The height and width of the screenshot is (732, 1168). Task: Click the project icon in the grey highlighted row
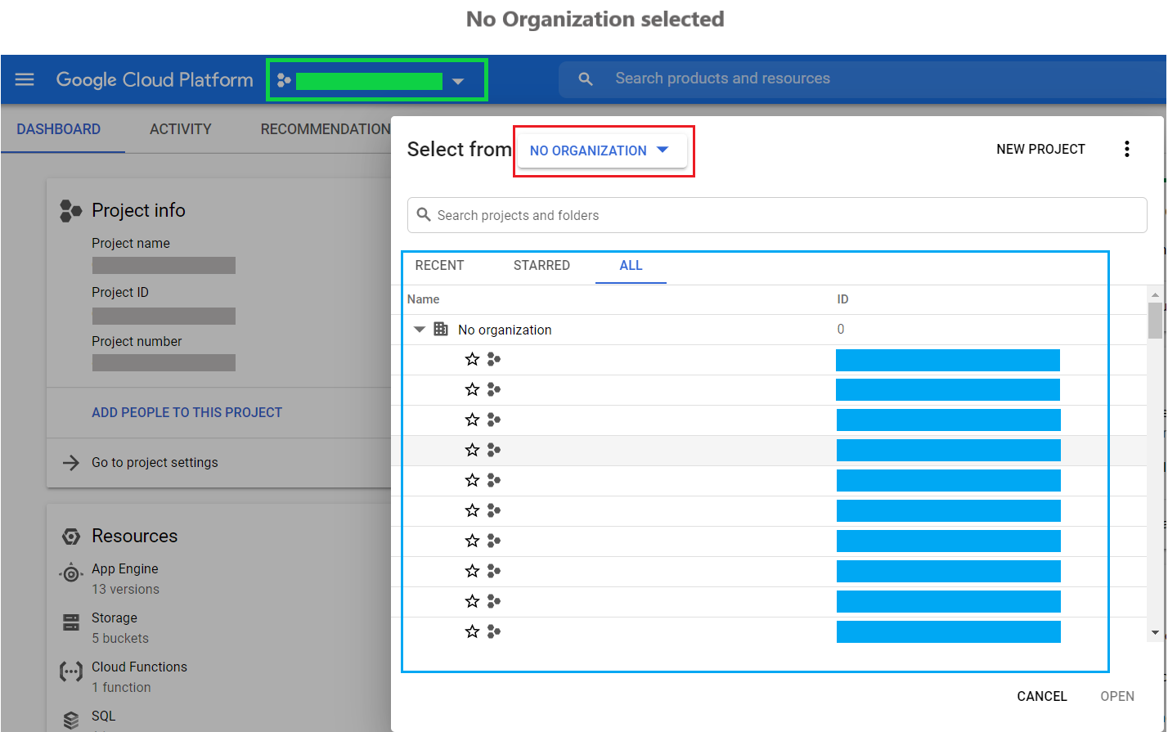[494, 450]
